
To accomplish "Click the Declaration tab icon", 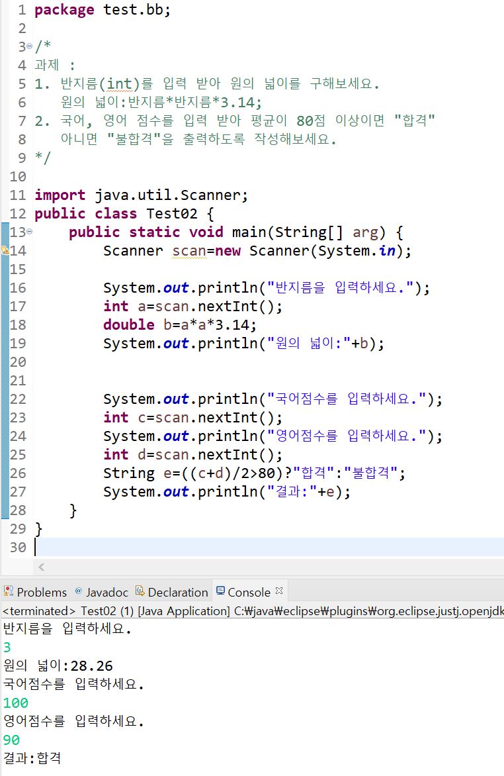I will click(x=140, y=591).
